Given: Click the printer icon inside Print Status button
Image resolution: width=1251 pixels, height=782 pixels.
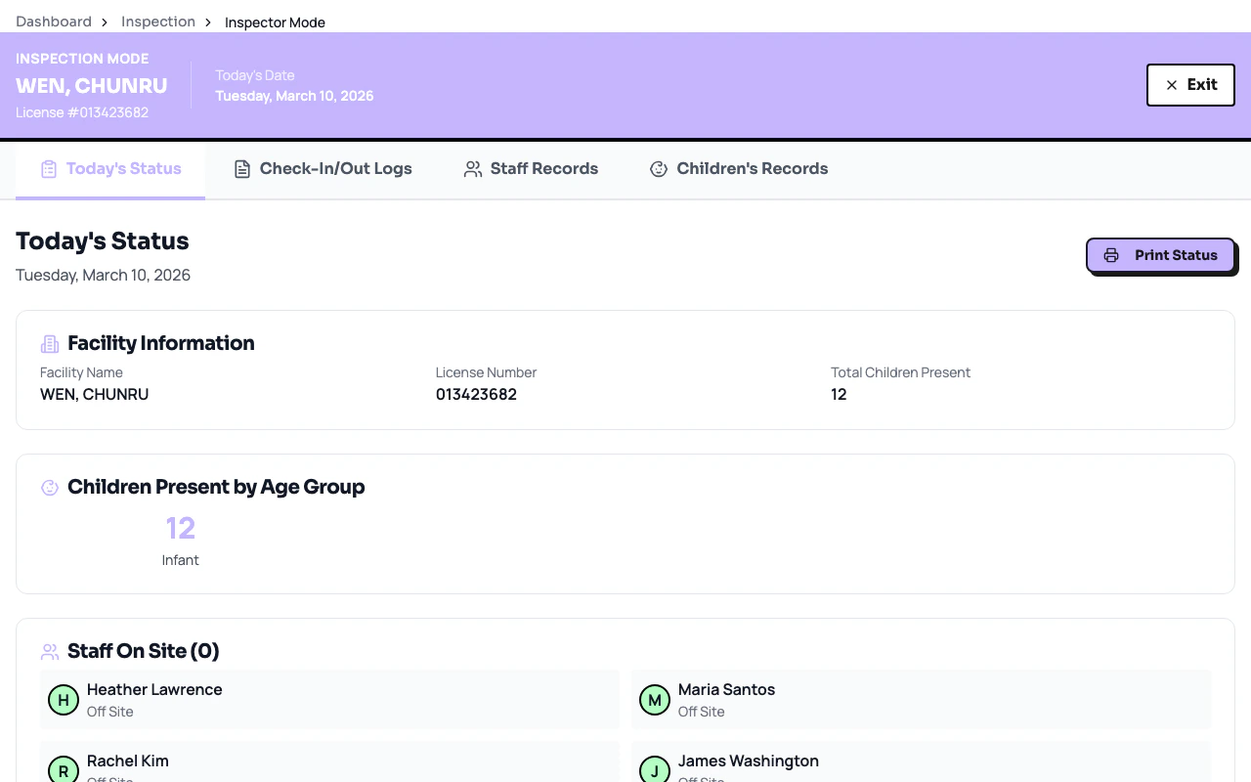Looking at the screenshot, I should pos(1111,255).
